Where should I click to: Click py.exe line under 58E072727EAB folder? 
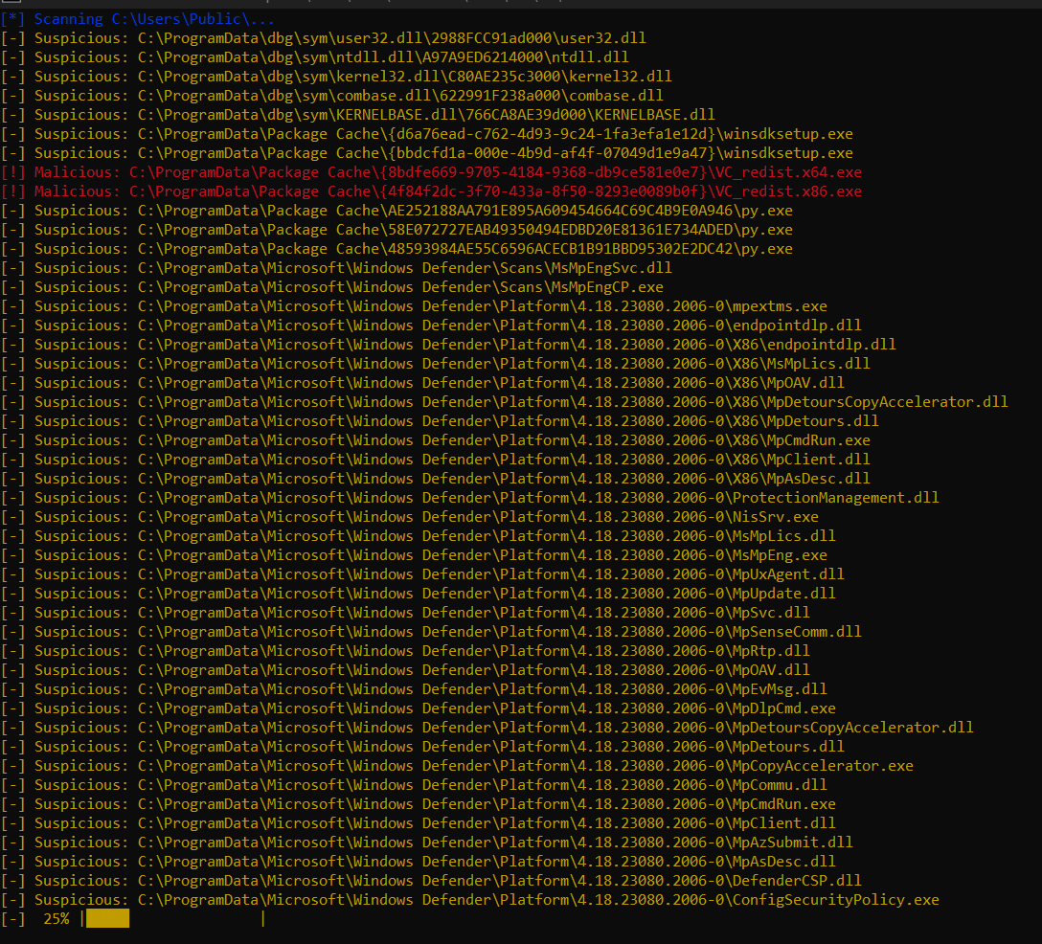click(396, 230)
